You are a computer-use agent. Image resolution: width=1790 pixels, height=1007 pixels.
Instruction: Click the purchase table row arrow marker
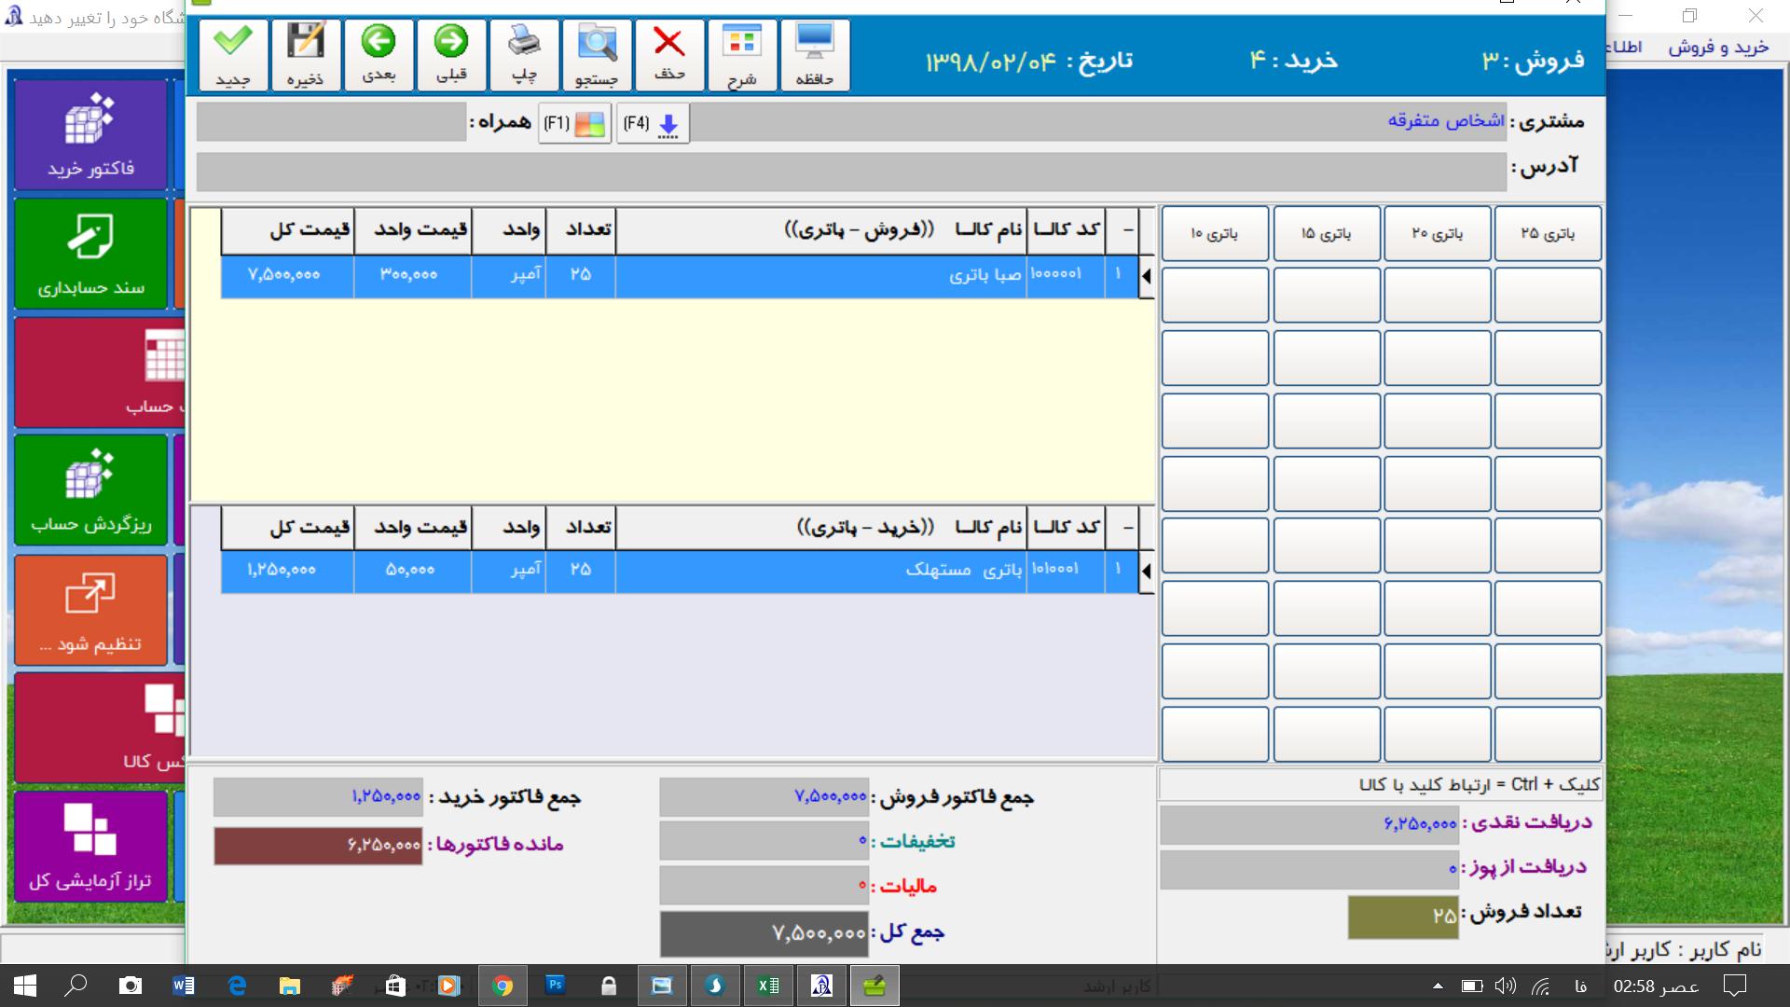tap(1147, 571)
